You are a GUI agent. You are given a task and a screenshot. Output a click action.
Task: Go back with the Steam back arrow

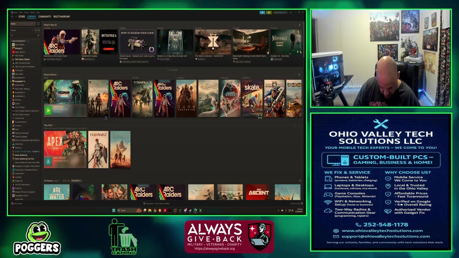point(12,16)
